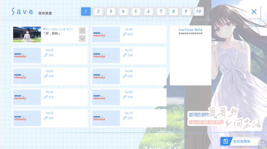Click the lock icon on save 01

click(x=82, y=30)
